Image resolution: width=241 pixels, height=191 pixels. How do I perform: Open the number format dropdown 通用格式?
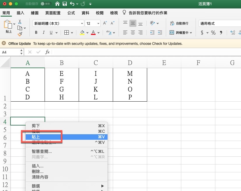[219, 23]
